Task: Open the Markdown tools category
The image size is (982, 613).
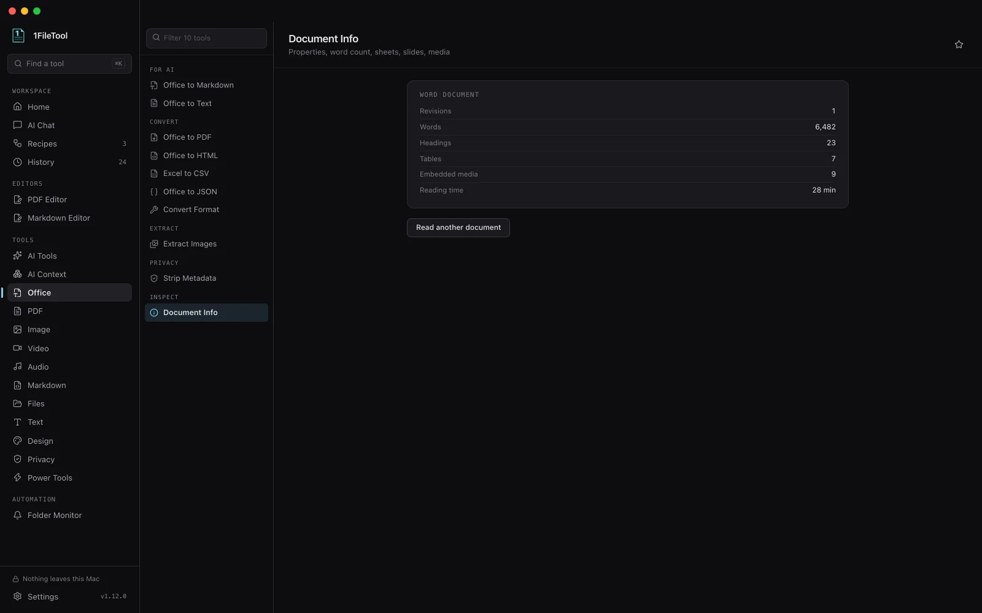Action: point(69,385)
